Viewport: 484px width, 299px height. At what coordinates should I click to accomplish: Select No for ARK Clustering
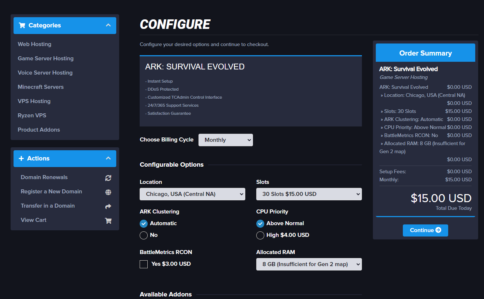point(144,235)
